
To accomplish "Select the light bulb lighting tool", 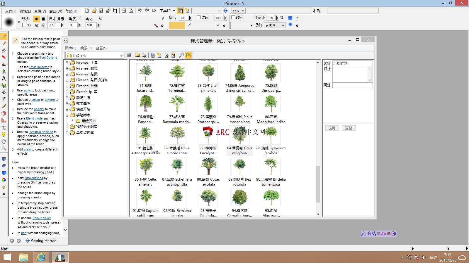I will point(4,134).
